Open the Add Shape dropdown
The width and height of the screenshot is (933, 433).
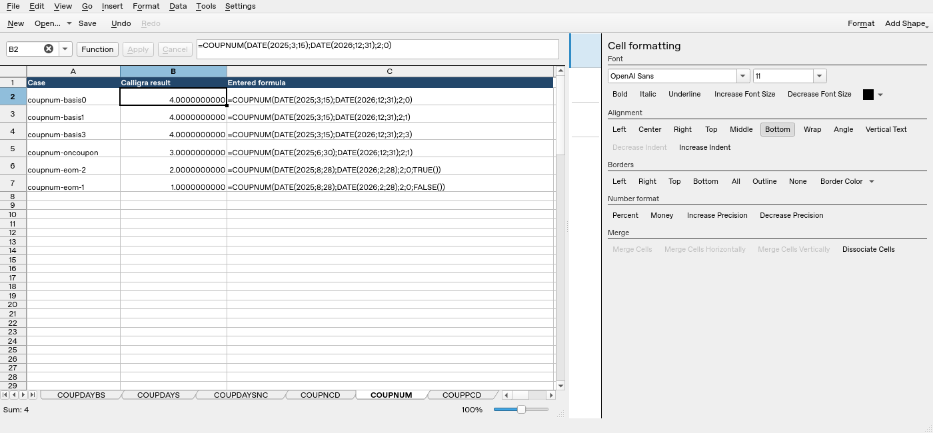[906, 23]
